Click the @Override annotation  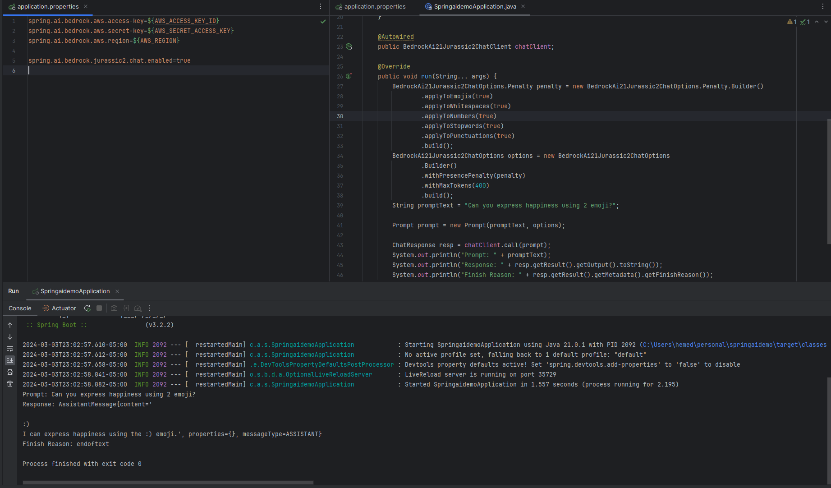(394, 66)
